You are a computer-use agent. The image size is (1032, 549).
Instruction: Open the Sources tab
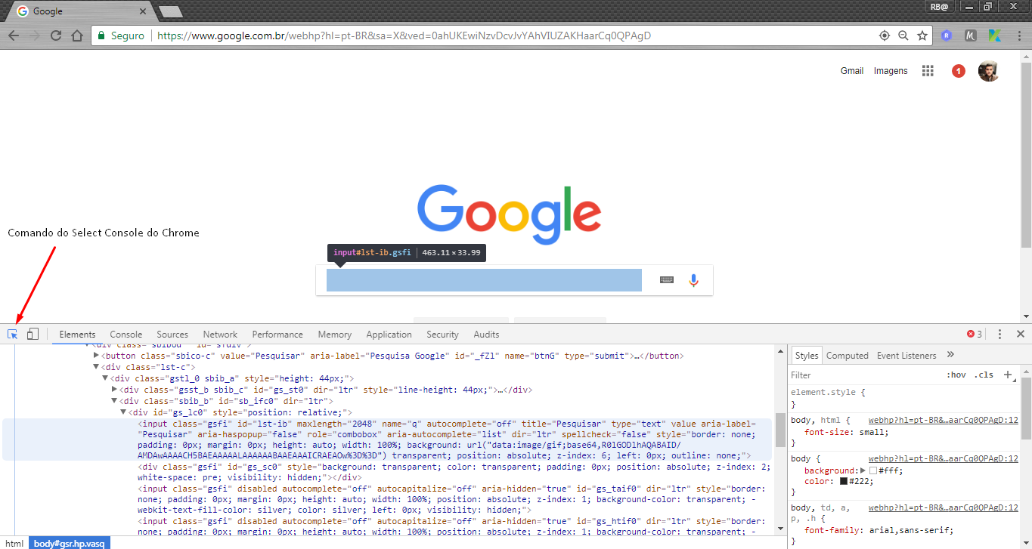coord(172,335)
